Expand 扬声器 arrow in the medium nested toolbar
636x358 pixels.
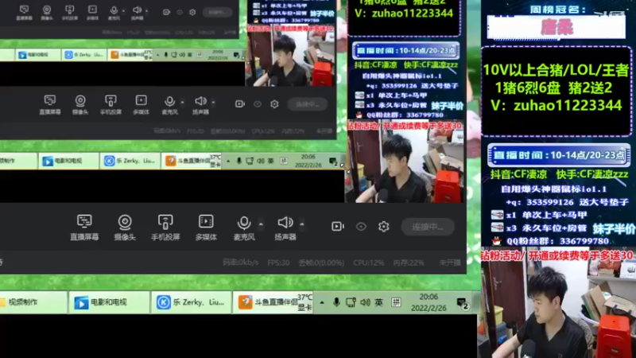213,103
